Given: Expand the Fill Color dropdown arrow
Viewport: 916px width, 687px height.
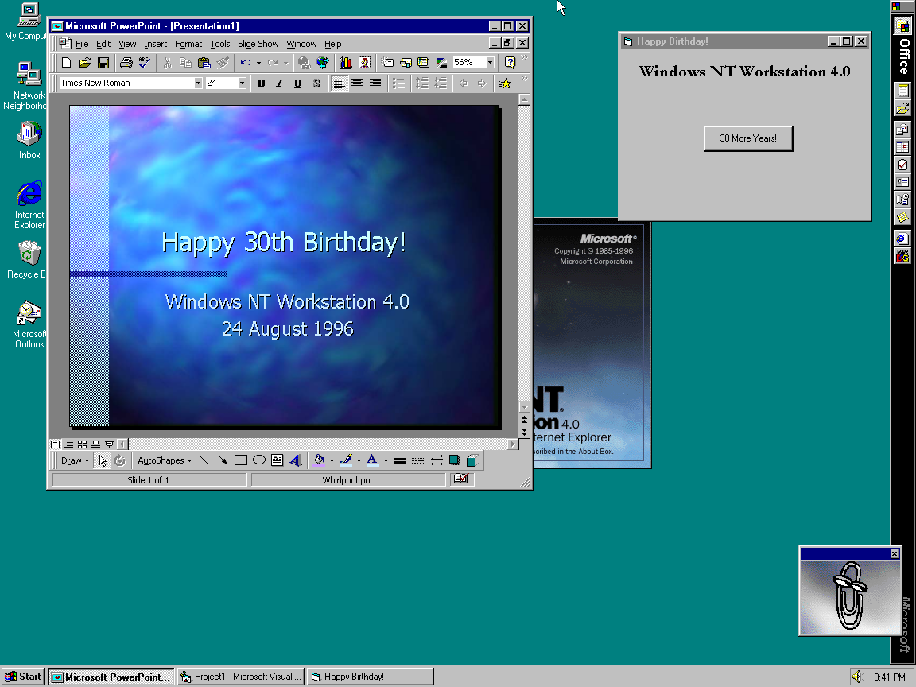Looking at the screenshot, I should pos(332,460).
